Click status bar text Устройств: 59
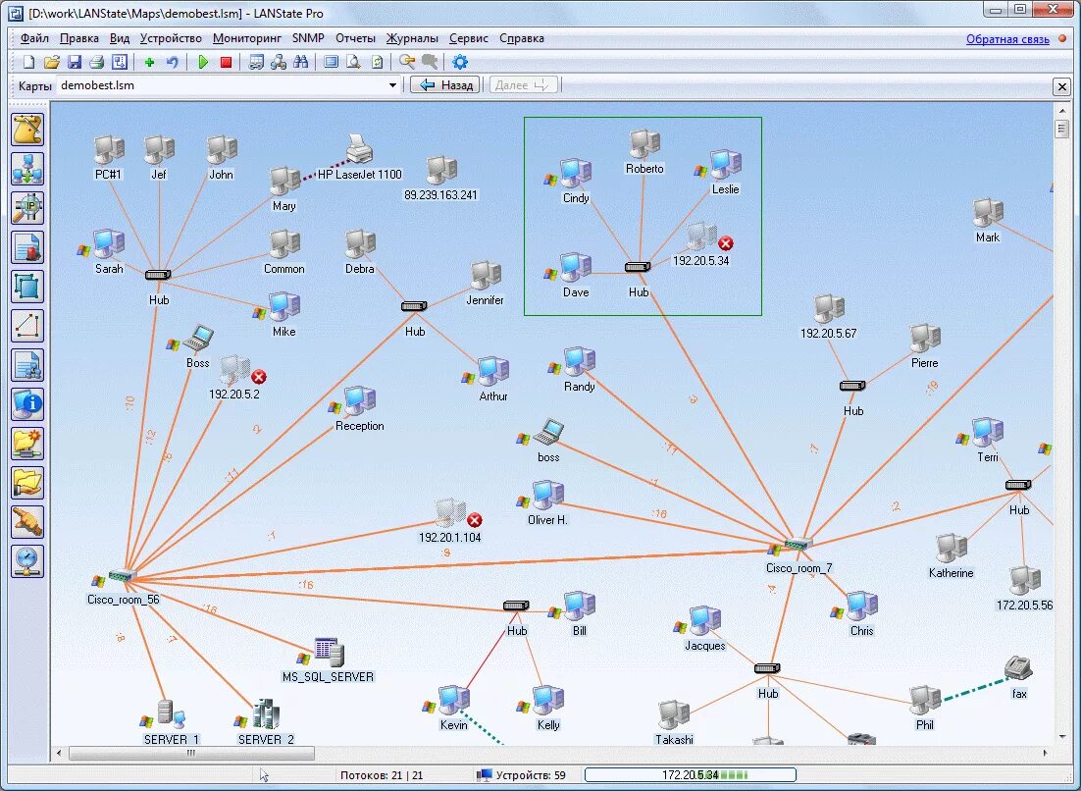Screen dimensions: 1081x791 530,775
